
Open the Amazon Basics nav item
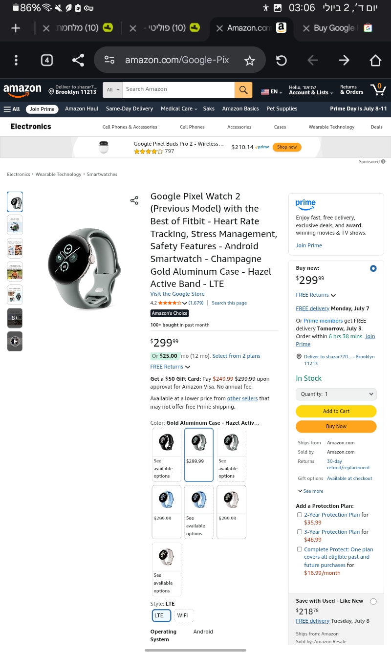pyautogui.click(x=240, y=109)
